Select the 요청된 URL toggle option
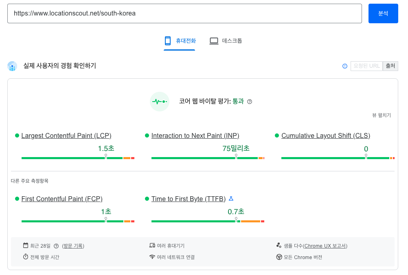The image size is (408, 275). pyautogui.click(x=366, y=66)
